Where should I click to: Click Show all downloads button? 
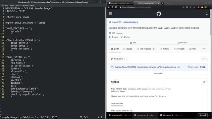point(202,115)
